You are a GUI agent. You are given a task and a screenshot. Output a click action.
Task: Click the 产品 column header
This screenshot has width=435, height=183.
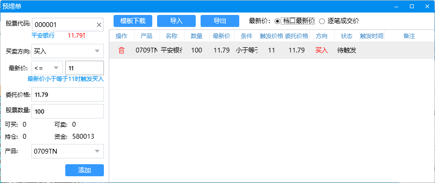click(146, 36)
